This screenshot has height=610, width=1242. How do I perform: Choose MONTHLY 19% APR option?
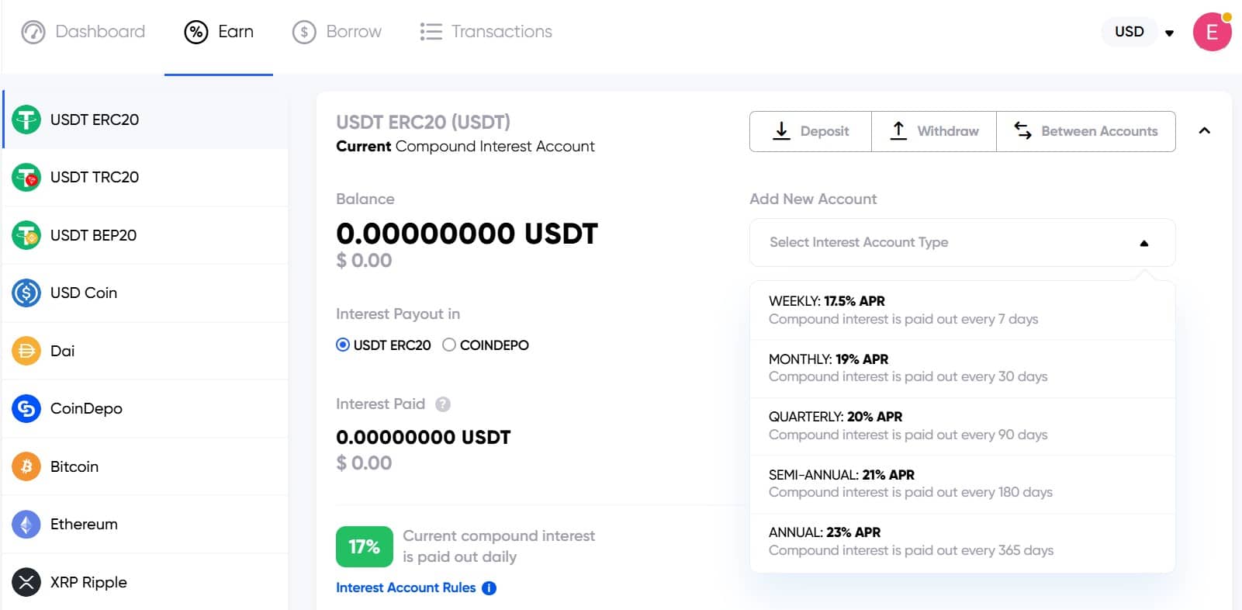tap(962, 368)
